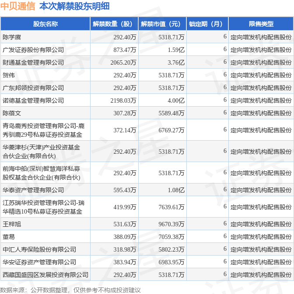Image resolution: width=294 pixels, height=294 pixels.
Task: Select the 解禁市值（元） column header
Action: click(x=162, y=24)
